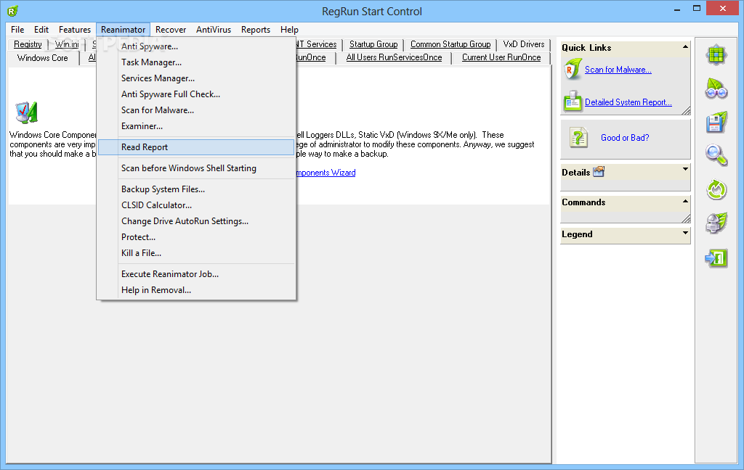Screen dimensions: 744x470
Task: Click the Good or Bad? link
Action: click(x=625, y=137)
